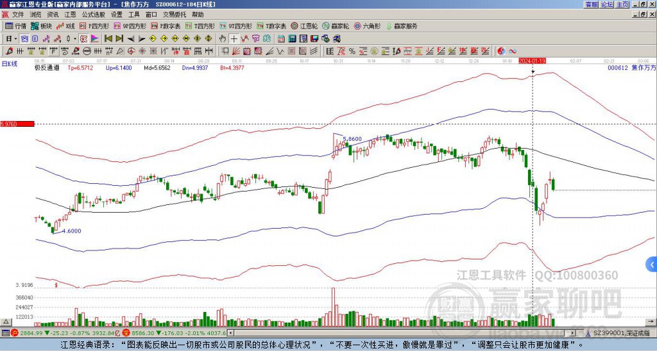Toggle the crosshair cursor tool
Screen dimensions: 657x351
234,38
